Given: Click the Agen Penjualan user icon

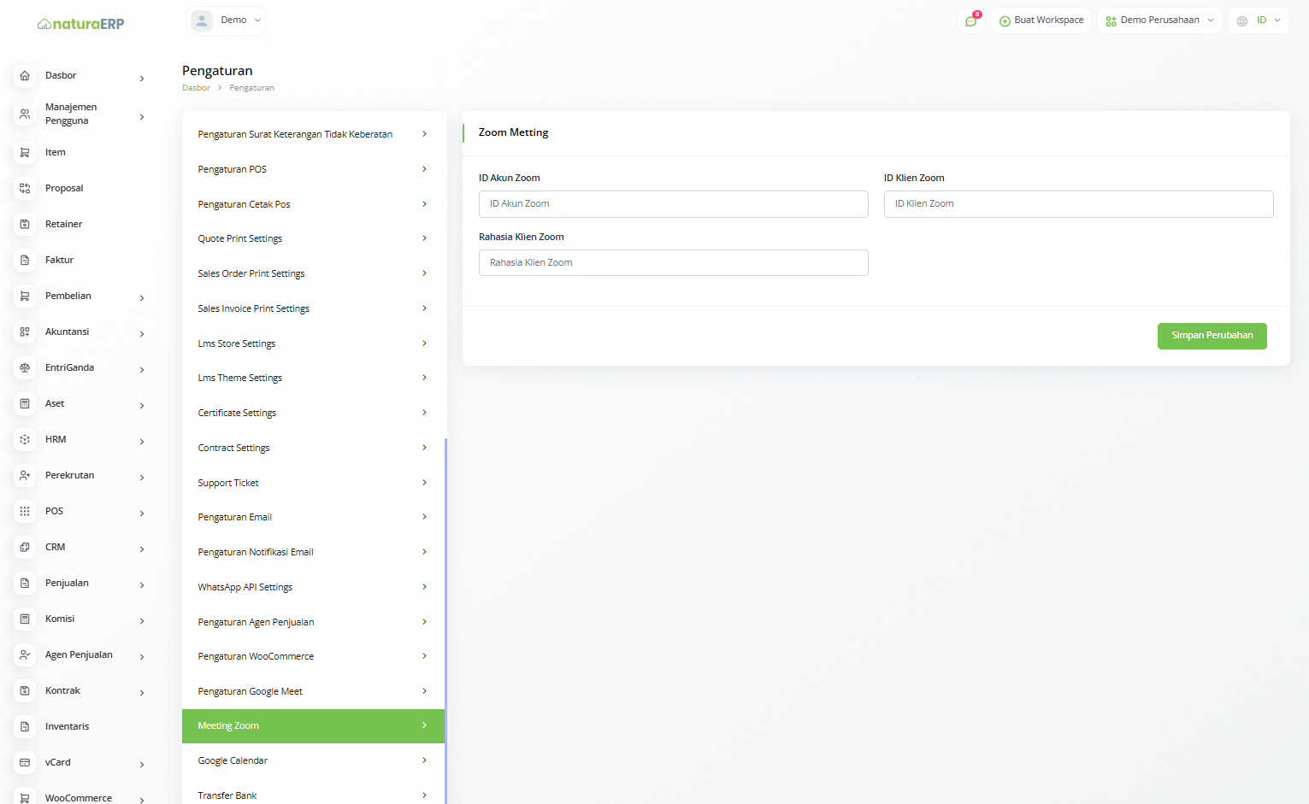Looking at the screenshot, I should tap(25, 654).
